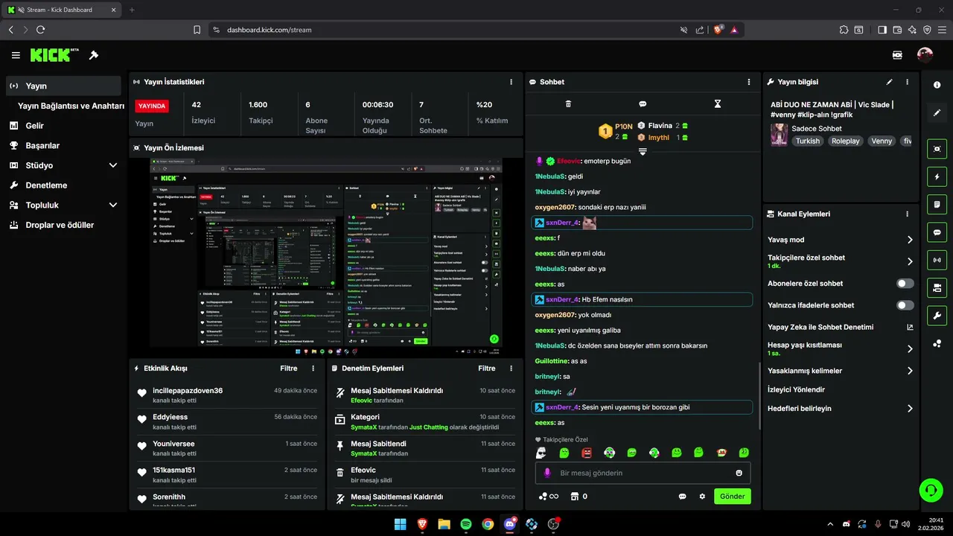Toggle Yalnızca ifadelerle sohbet switch
Screen dimensions: 953x536
point(905,305)
